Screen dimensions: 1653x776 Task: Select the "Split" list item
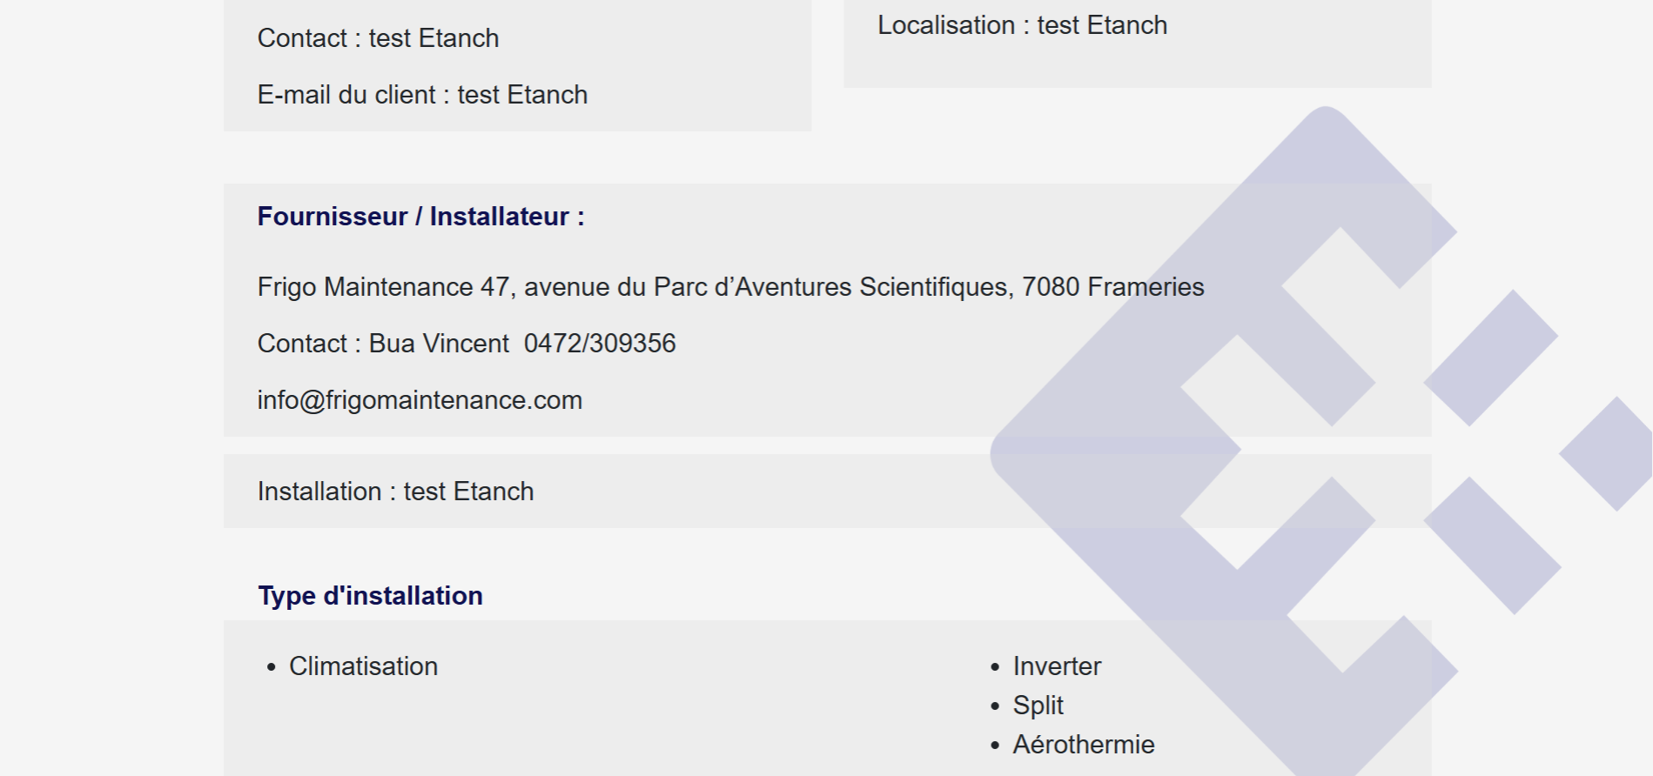pyautogui.click(x=1038, y=706)
